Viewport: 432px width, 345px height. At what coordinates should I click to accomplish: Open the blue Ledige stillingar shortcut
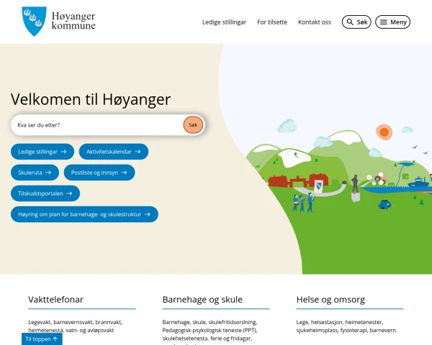pyautogui.click(x=42, y=152)
